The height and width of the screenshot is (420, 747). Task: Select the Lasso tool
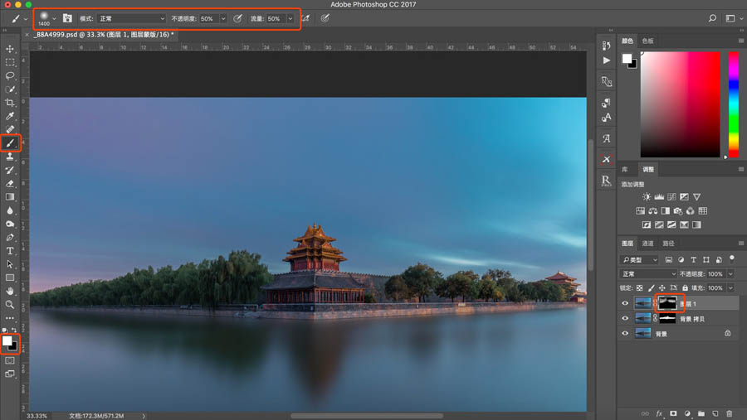[x=10, y=75]
